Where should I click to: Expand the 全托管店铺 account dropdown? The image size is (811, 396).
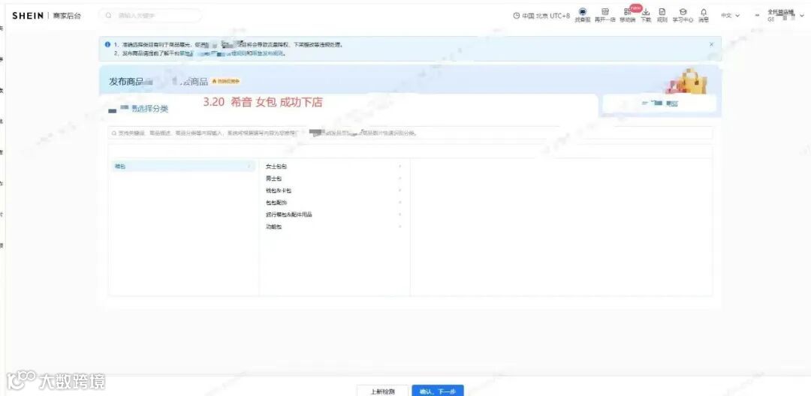pos(785,15)
